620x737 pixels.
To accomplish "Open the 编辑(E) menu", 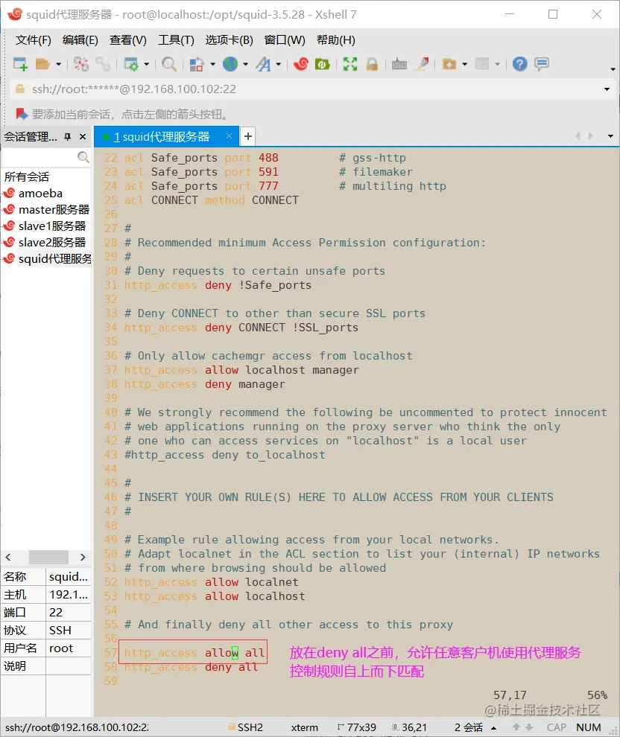I will point(80,40).
